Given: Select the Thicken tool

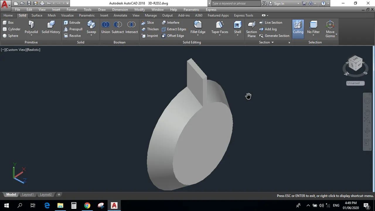Looking at the screenshot, I should (150, 29).
